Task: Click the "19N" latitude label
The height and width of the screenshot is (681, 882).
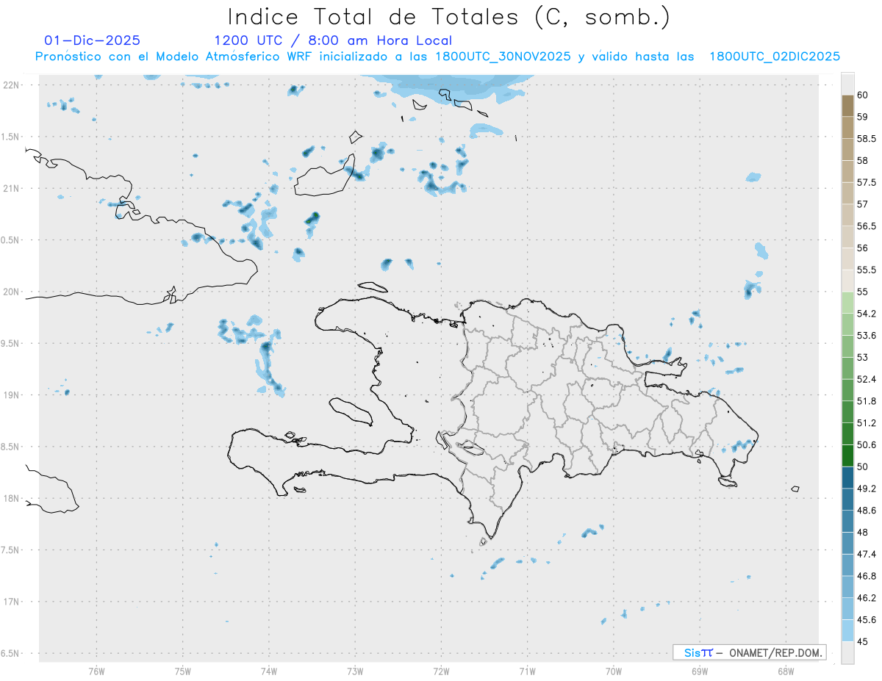Action: pos(11,394)
